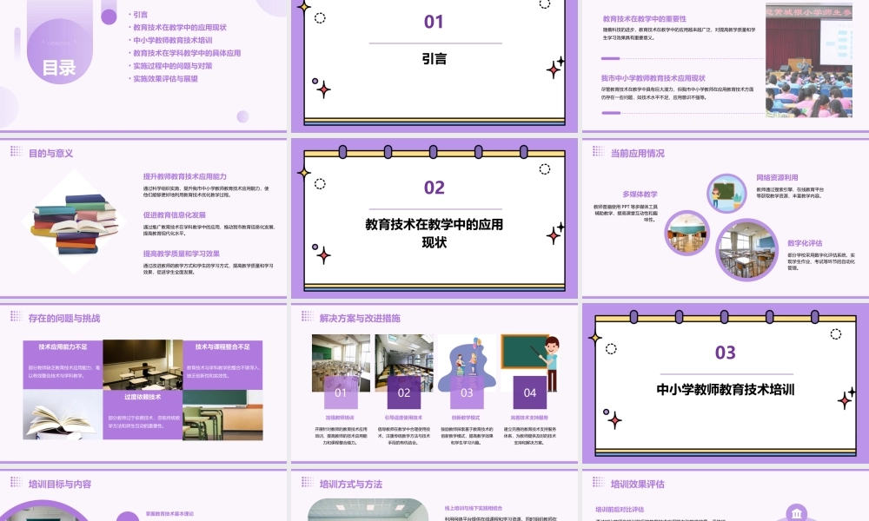Click the '数字化评估' heading

coord(805,243)
